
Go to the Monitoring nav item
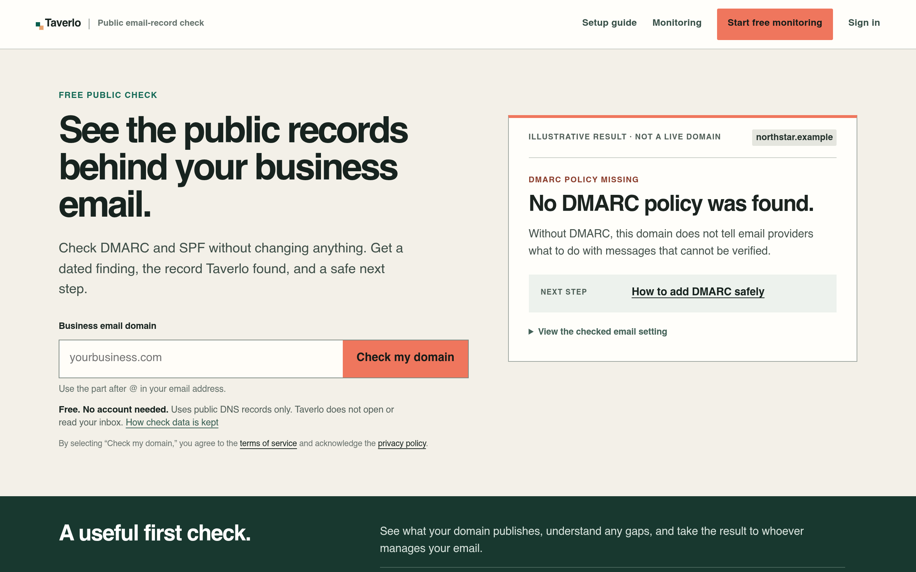click(677, 23)
